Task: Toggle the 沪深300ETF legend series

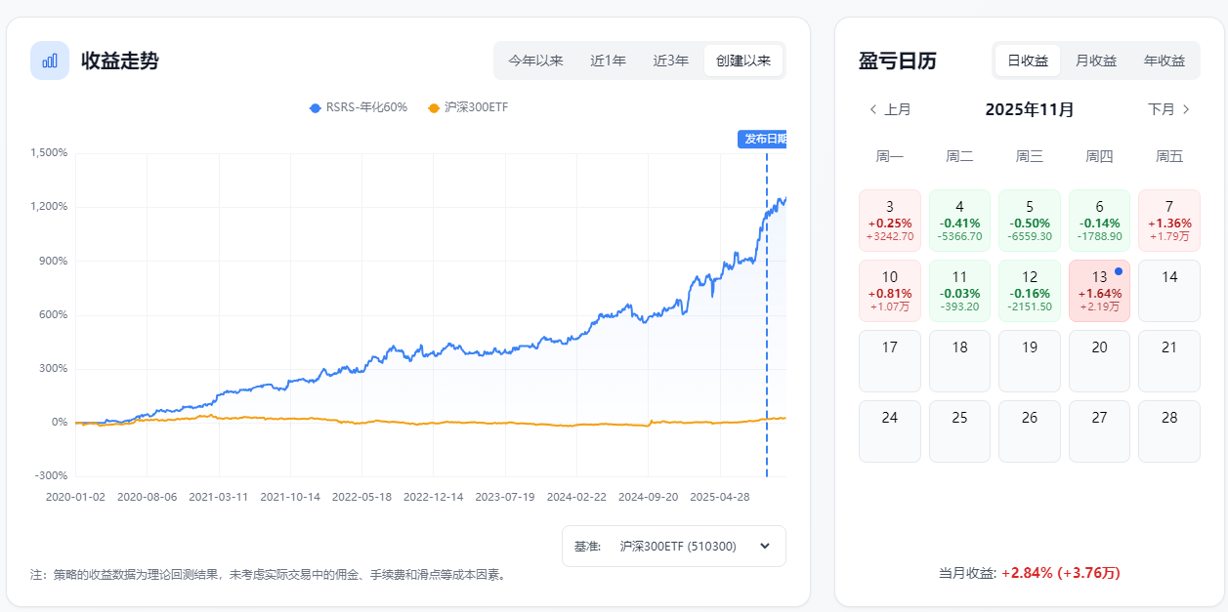Action: [x=468, y=107]
